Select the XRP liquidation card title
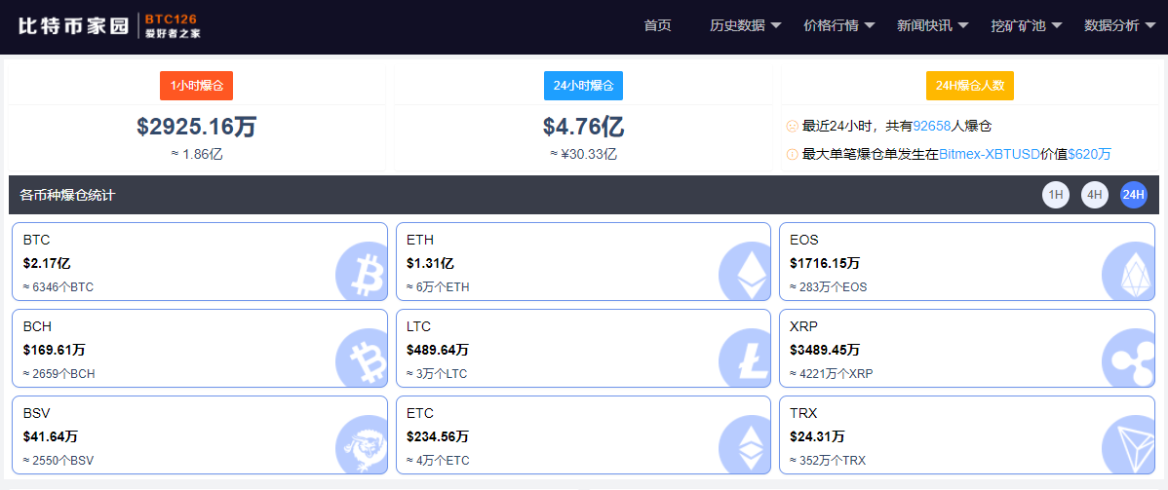 [803, 326]
